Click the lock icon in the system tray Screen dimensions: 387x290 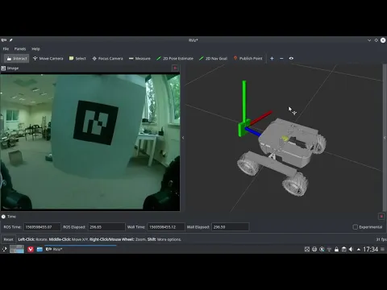click(336, 250)
